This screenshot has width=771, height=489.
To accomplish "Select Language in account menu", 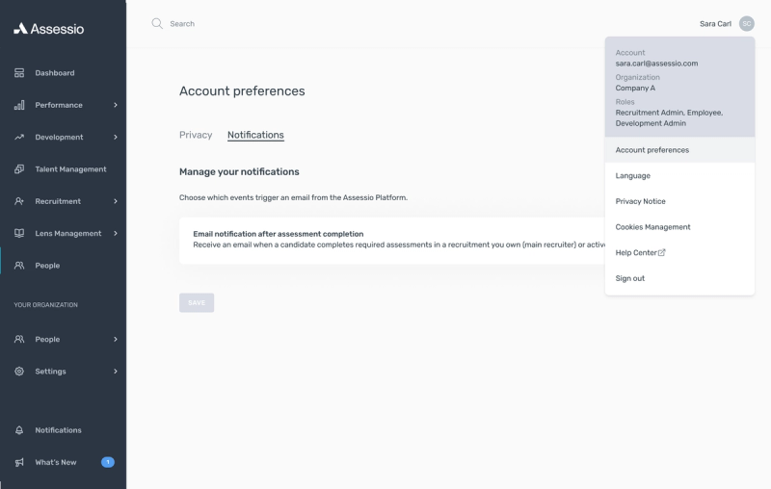I will coord(633,176).
